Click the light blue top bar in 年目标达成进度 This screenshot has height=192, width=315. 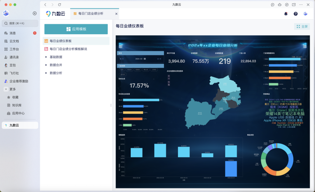pos(141,100)
